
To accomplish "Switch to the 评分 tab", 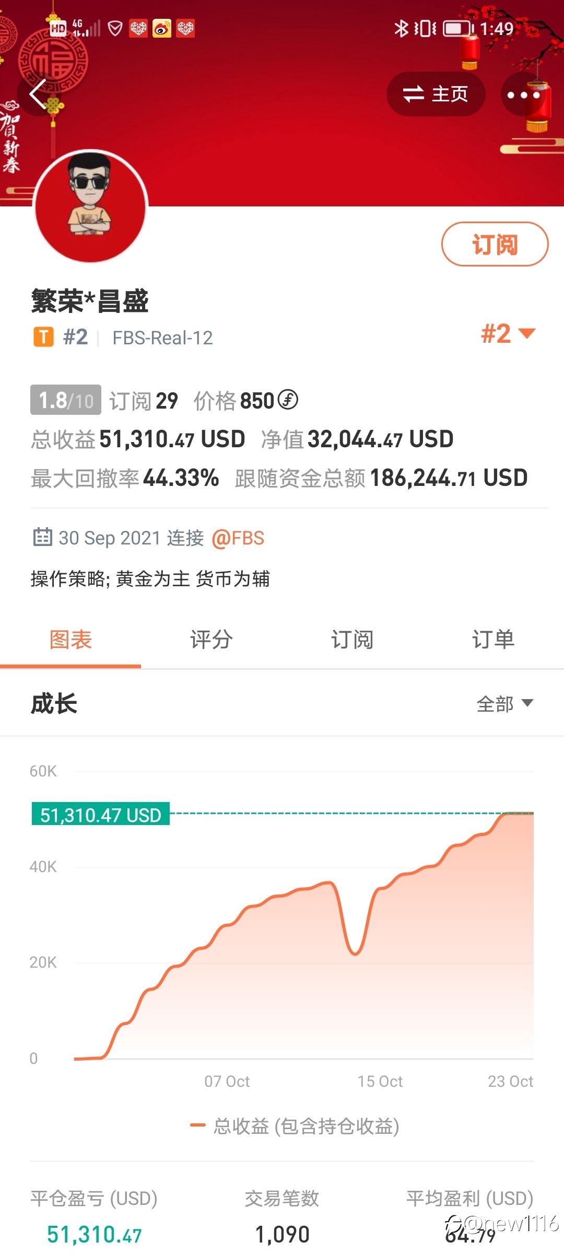I will click(211, 640).
